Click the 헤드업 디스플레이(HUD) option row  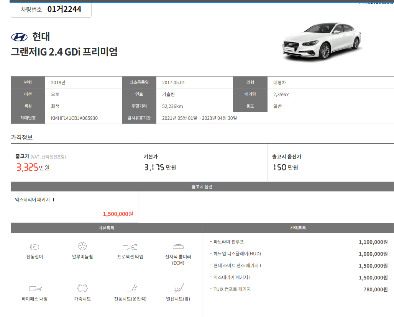(x=299, y=254)
